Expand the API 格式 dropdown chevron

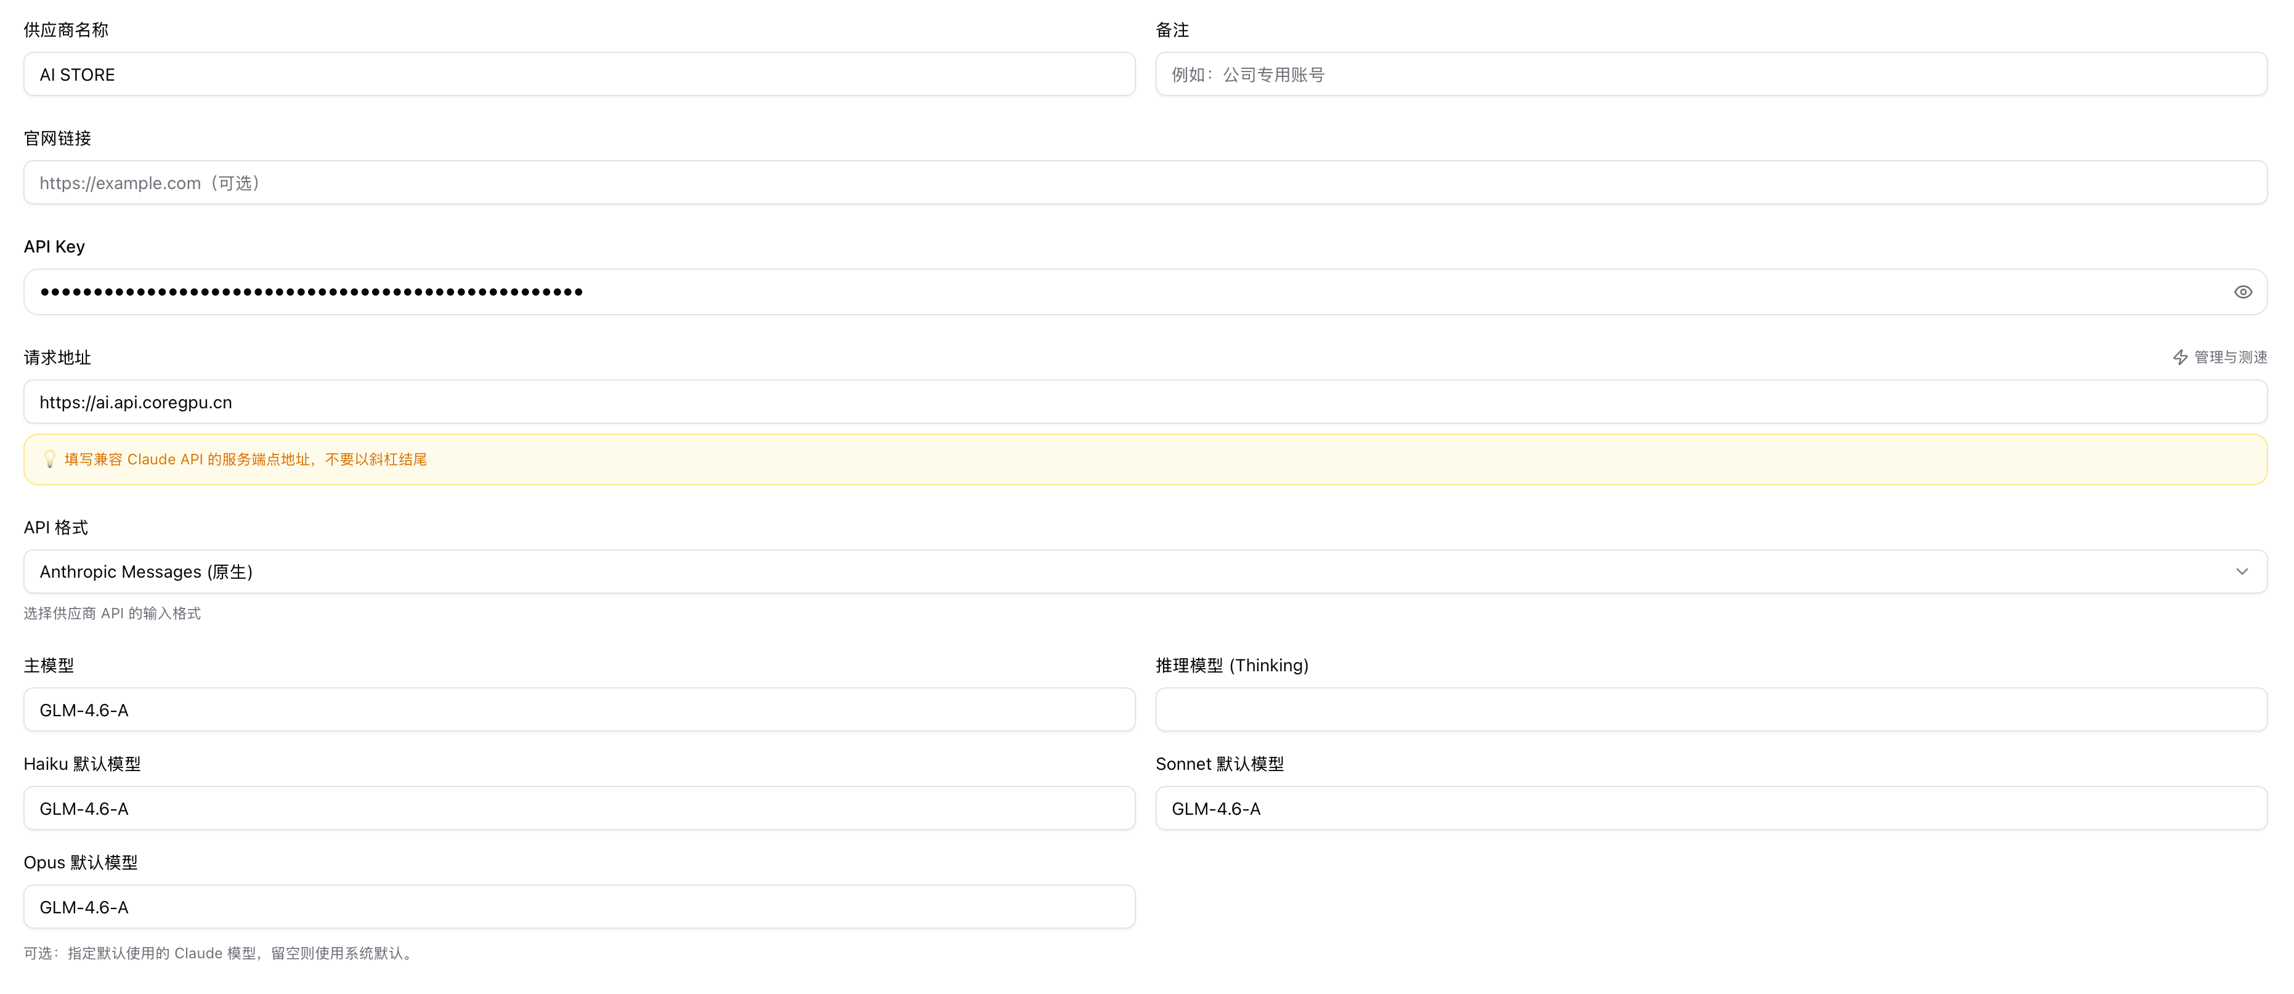pos(2242,572)
